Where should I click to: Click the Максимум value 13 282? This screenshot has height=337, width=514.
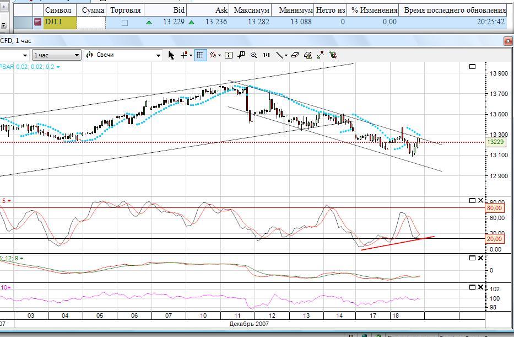pos(258,22)
